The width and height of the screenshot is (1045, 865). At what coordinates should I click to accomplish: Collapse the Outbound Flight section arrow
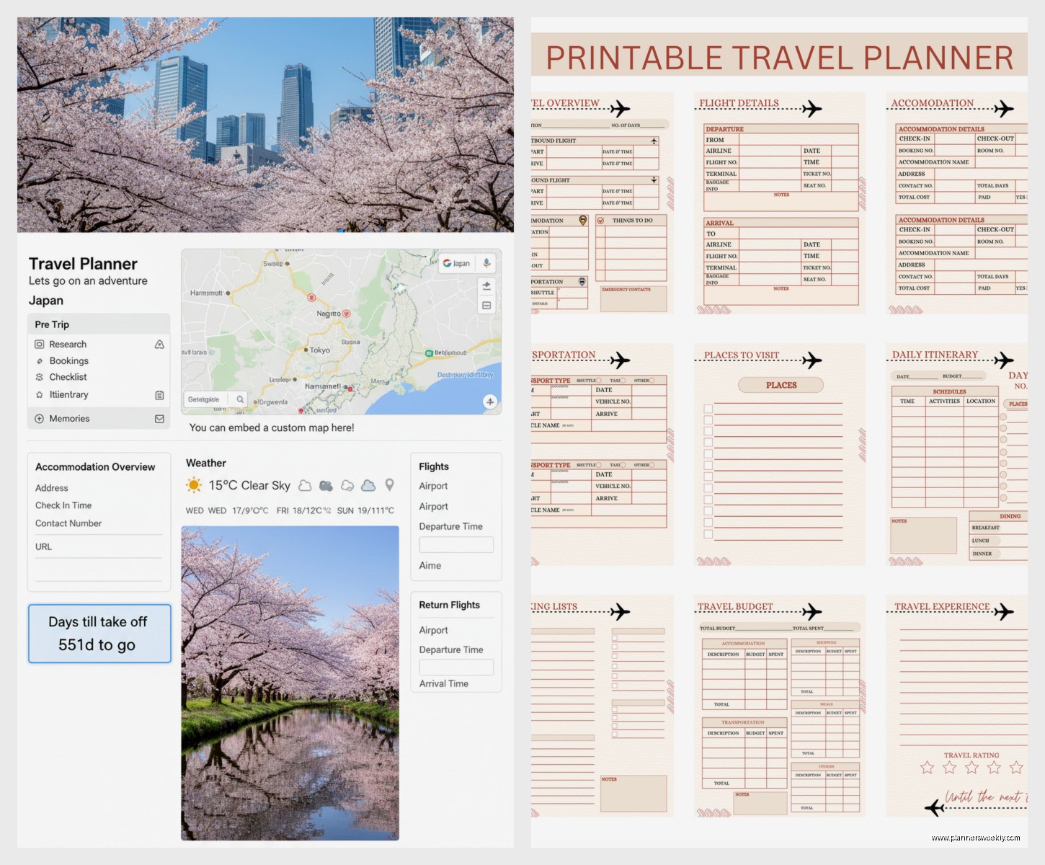pyautogui.click(x=653, y=142)
